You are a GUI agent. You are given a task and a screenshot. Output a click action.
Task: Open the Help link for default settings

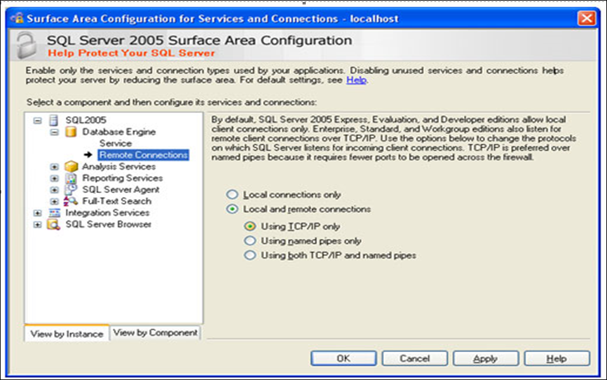point(356,81)
